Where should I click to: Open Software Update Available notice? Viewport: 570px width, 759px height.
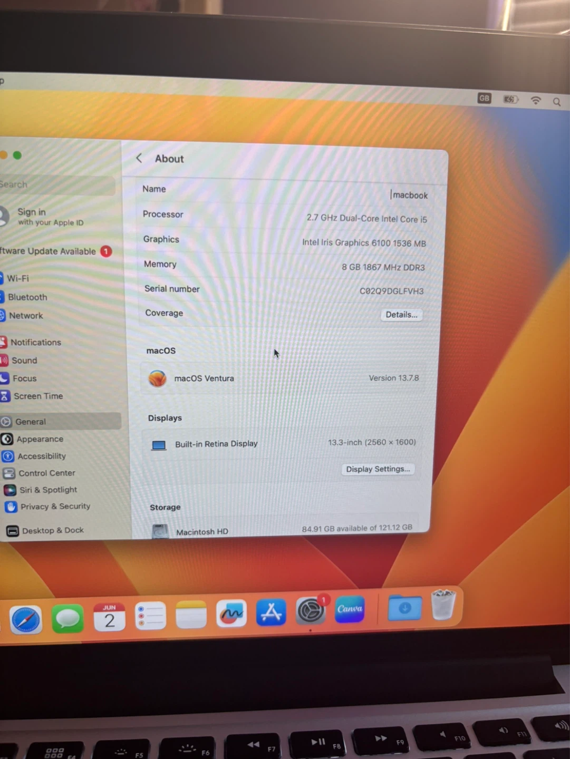click(55, 251)
